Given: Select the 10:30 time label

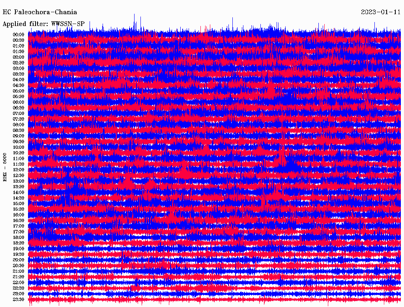Looking at the screenshot, I should pos(19,153).
